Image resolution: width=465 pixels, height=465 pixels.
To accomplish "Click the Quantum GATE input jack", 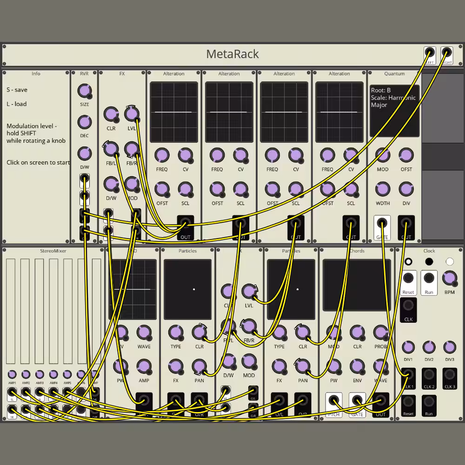I will point(382,223).
